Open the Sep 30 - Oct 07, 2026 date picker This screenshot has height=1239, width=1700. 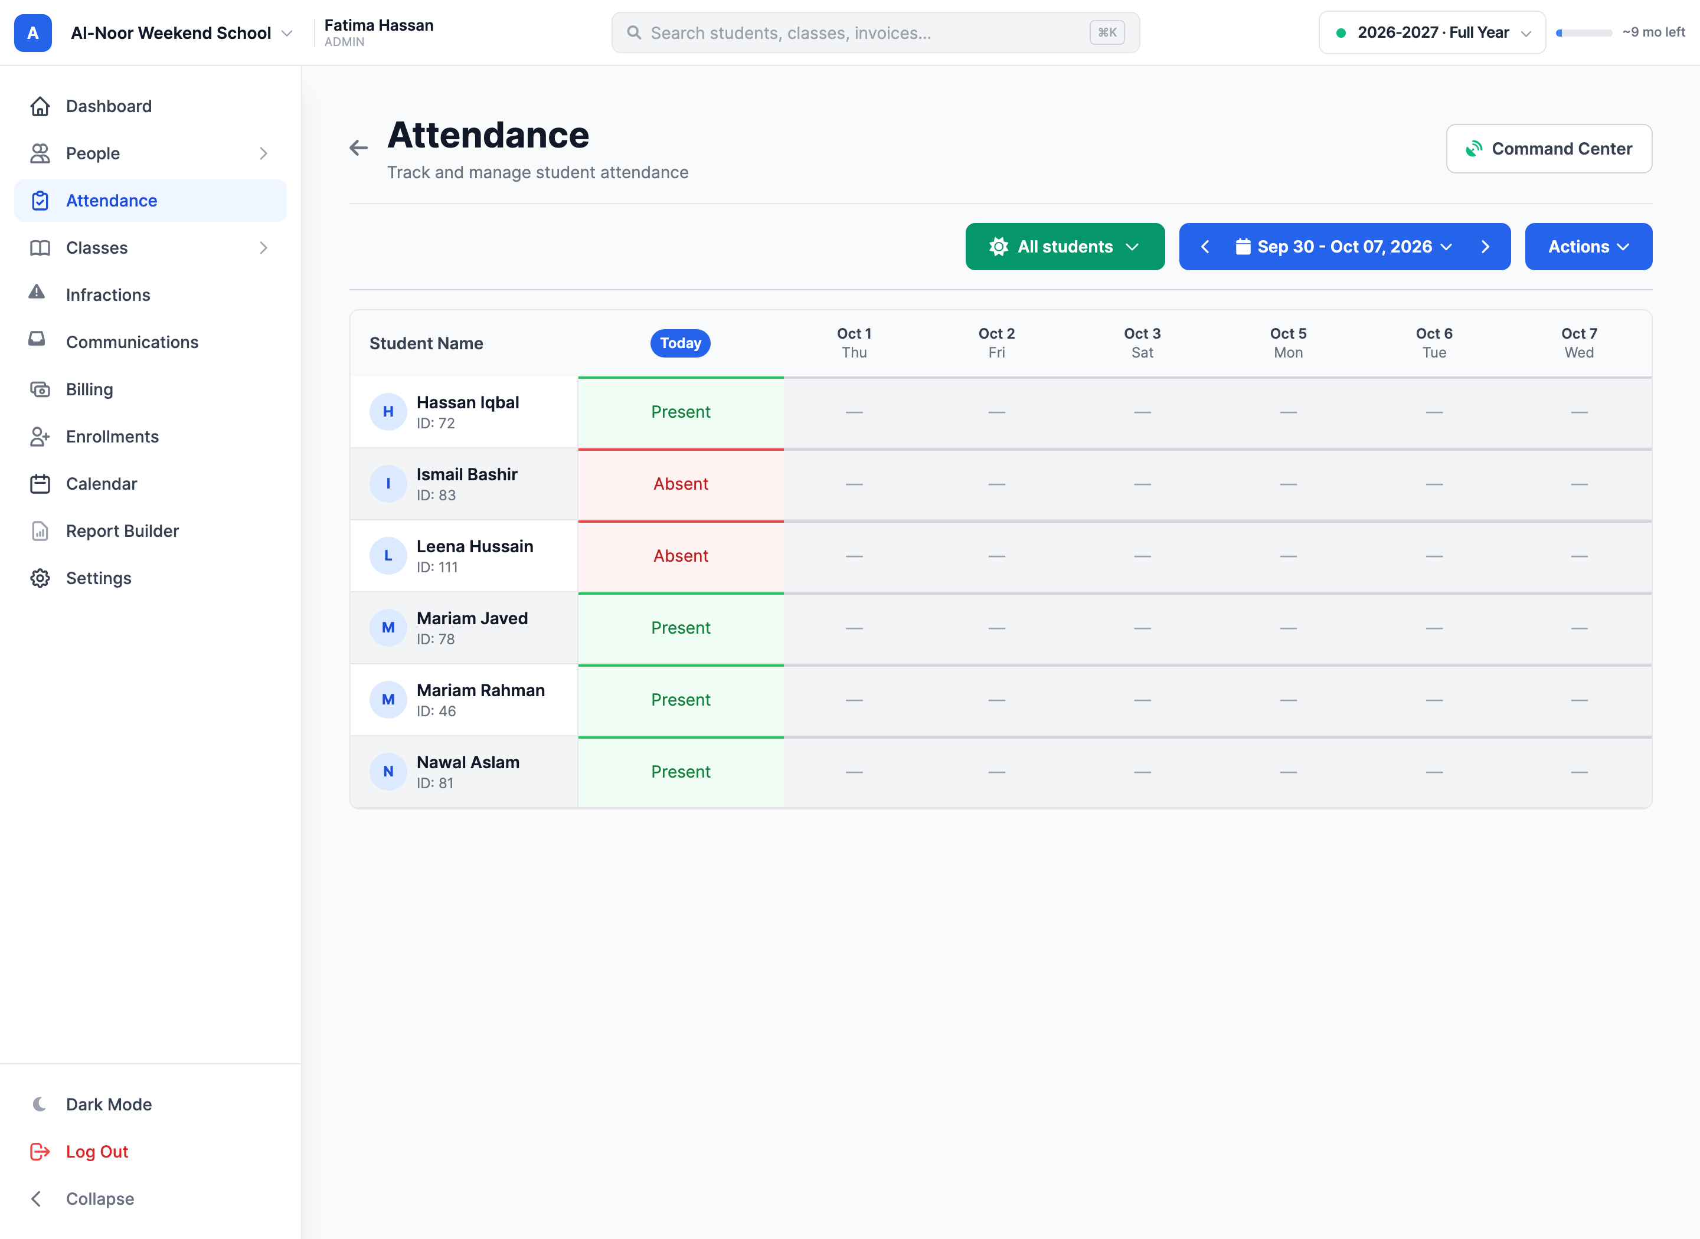coord(1345,247)
